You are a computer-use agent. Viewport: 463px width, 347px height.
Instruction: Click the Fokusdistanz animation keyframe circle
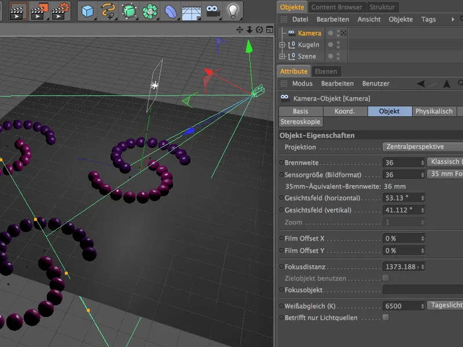pos(281,266)
